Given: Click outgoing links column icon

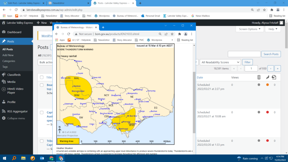Looking at the screenshot, I should point(274,77).
